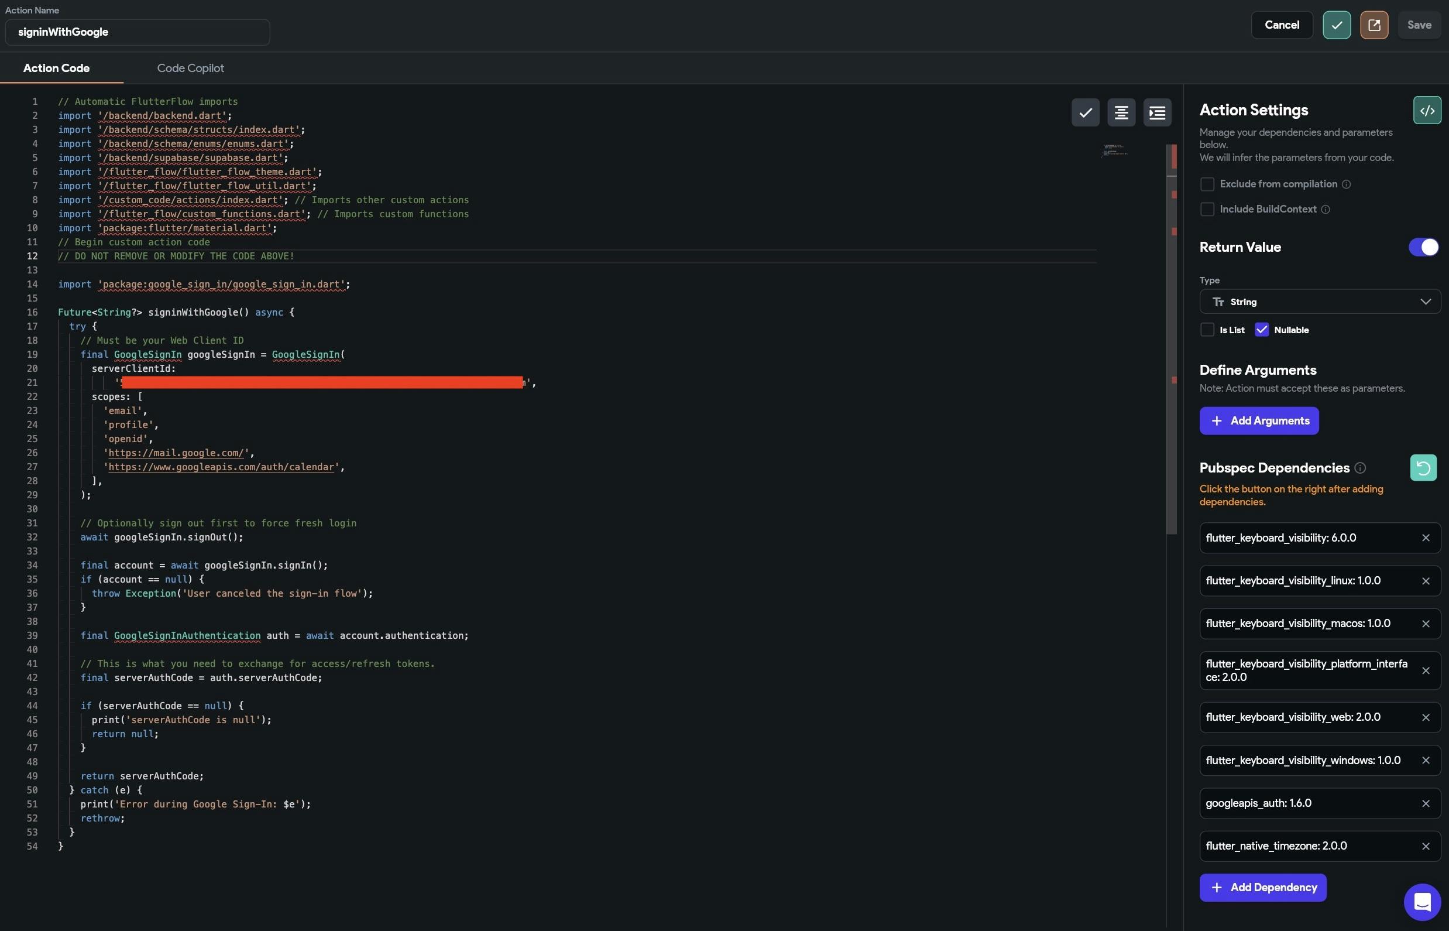The width and height of the screenshot is (1449, 931).
Task: Check the Include BuildContext option
Action: click(1207, 209)
